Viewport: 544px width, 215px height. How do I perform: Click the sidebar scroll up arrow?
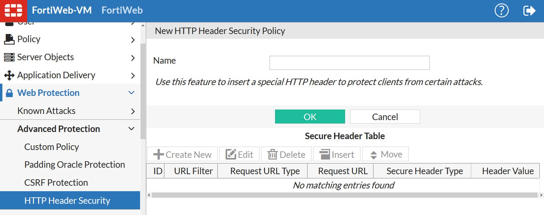(x=143, y=26)
